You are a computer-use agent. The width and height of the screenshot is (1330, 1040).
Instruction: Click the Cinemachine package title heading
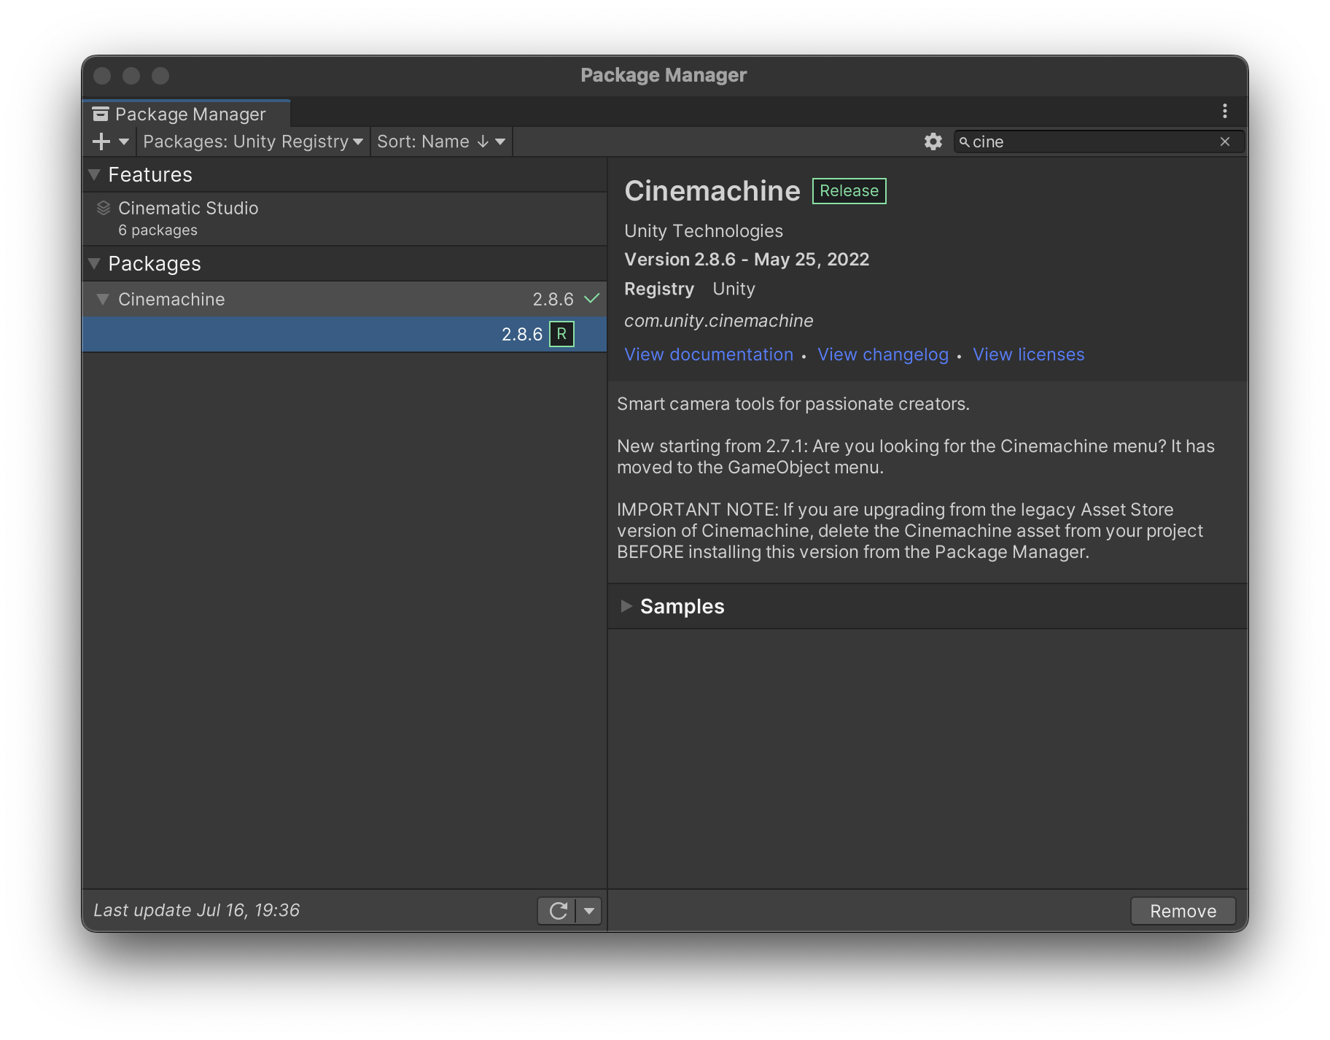[712, 191]
